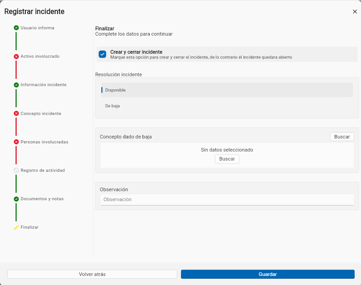Close the Registrar incidente dialog
361x285 pixels.
[355, 12]
